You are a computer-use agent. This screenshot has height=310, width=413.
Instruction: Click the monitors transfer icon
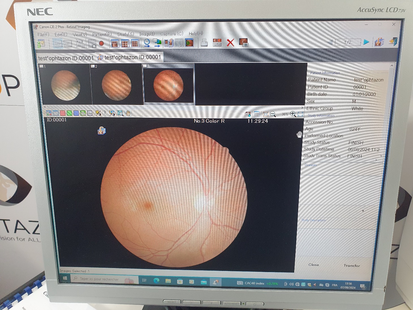157,43
